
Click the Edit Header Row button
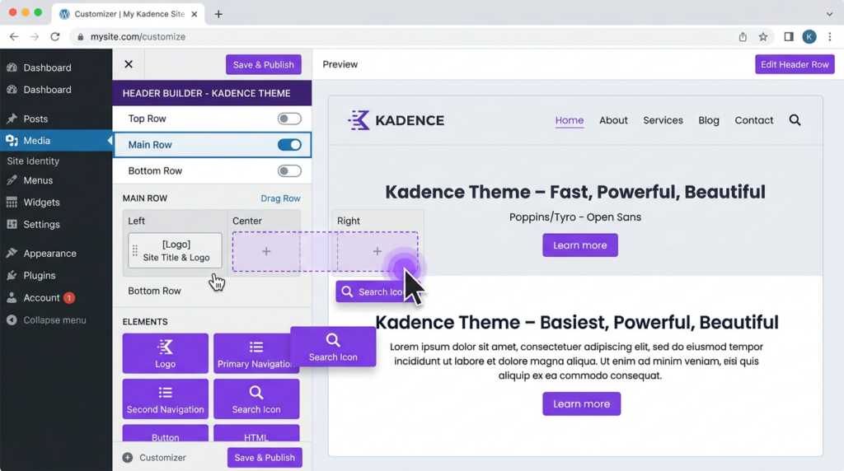[x=795, y=64]
